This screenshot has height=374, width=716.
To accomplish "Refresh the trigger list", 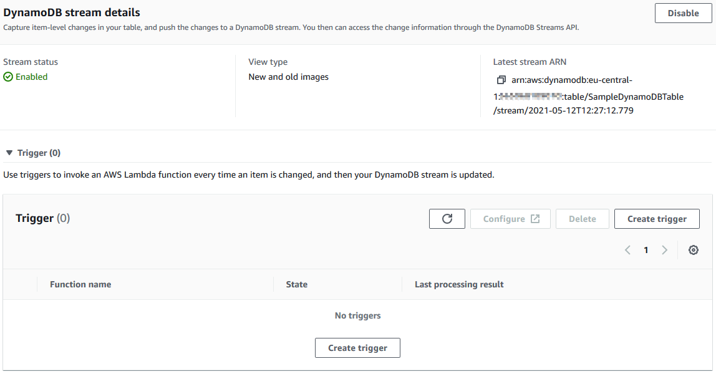I will pyautogui.click(x=447, y=219).
